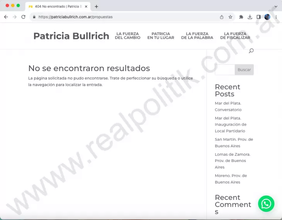Click the address bar URL
Image resolution: width=282 pixels, height=220 pixels.
pyautogui.click(x=76, y=17)
